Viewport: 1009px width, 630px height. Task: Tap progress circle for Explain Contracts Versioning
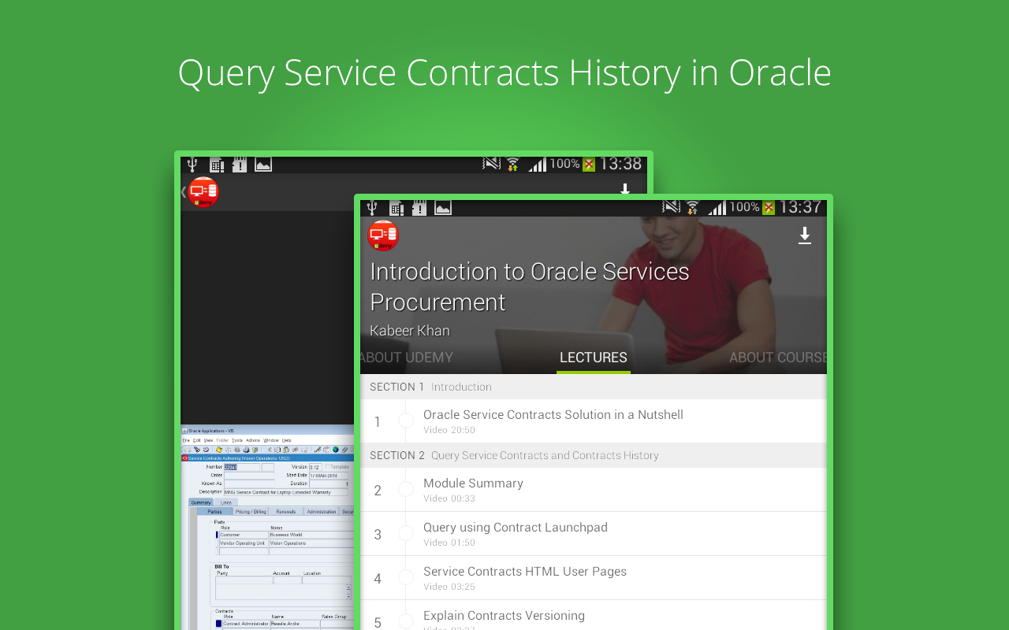click(406, 621)
